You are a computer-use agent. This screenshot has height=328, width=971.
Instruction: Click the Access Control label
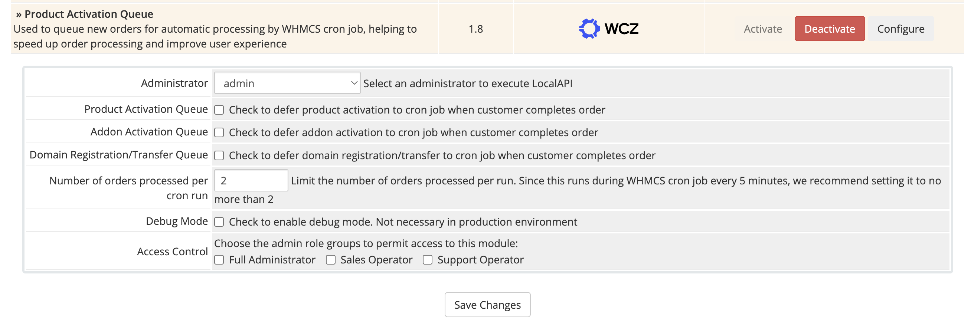(172, 252)
